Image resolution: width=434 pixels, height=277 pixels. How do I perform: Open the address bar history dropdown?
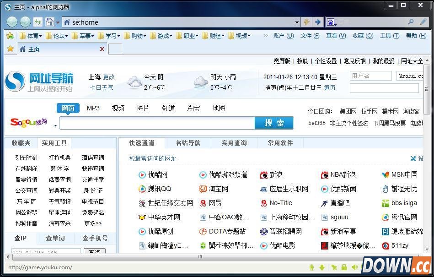[297, 22]
